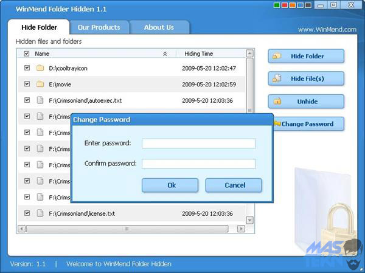
Task: Switch to the Hide Folder tab
Action: pyautogui.click(x=39, y=27)
